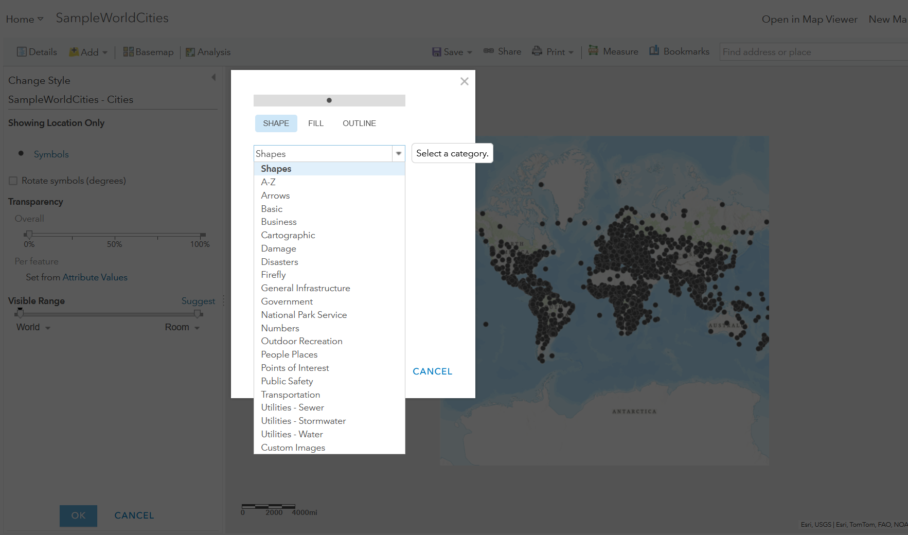Image resolution: width=908 pixels, height=535 pixels.
Task: Open the Print dropdown arrow
Action: point(571,52)
